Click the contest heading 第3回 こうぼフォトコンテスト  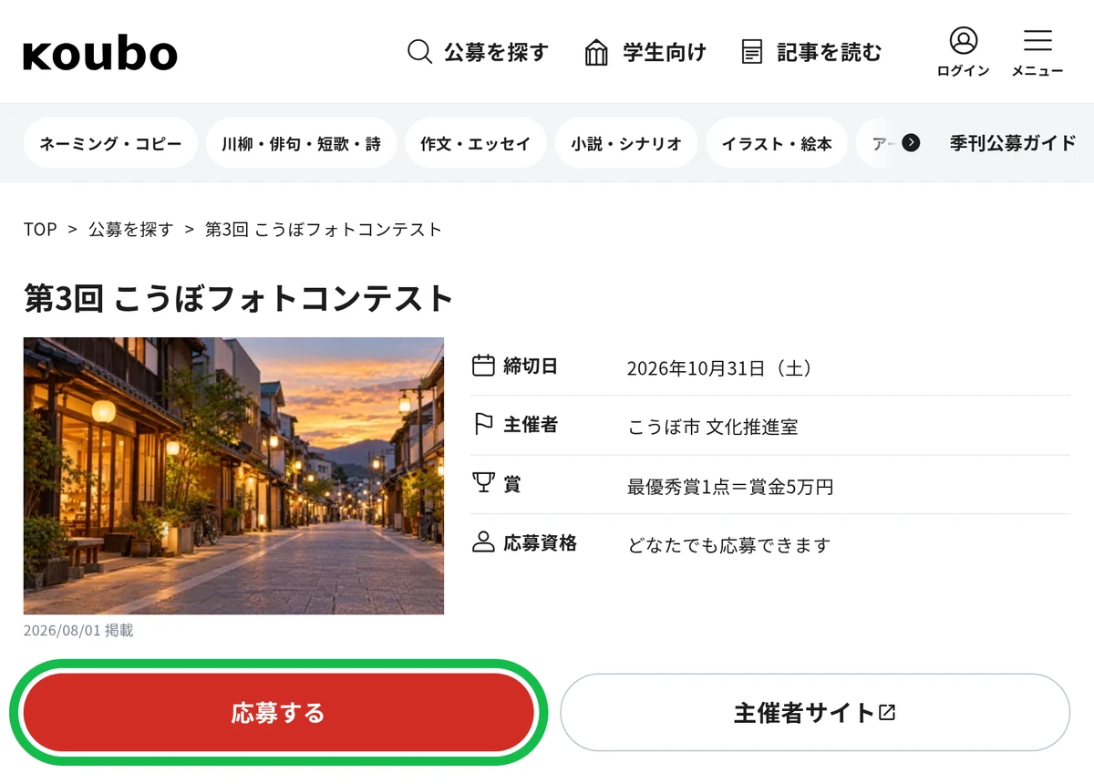pos(239,298)
